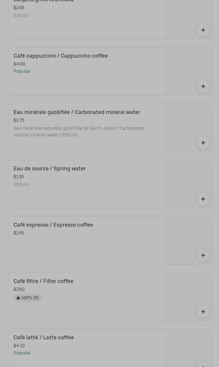The width and height of the screenshot is (219, 367).
Task: Click the 500 ml spring water size text
Action: pos(21,184)
